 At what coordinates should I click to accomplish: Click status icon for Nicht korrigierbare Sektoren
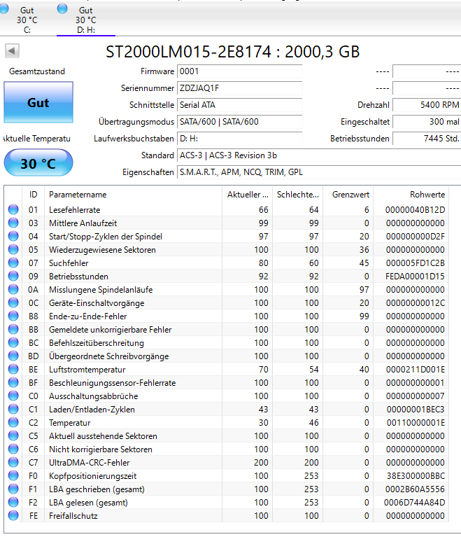13,449
